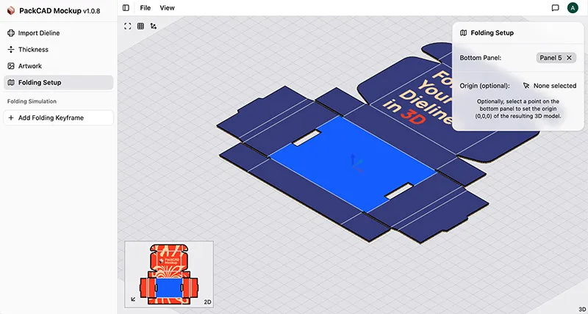Screen dimensions: 588x314
Task: Open the user avatar 'A' menu
Action: [x=573, y=8]
